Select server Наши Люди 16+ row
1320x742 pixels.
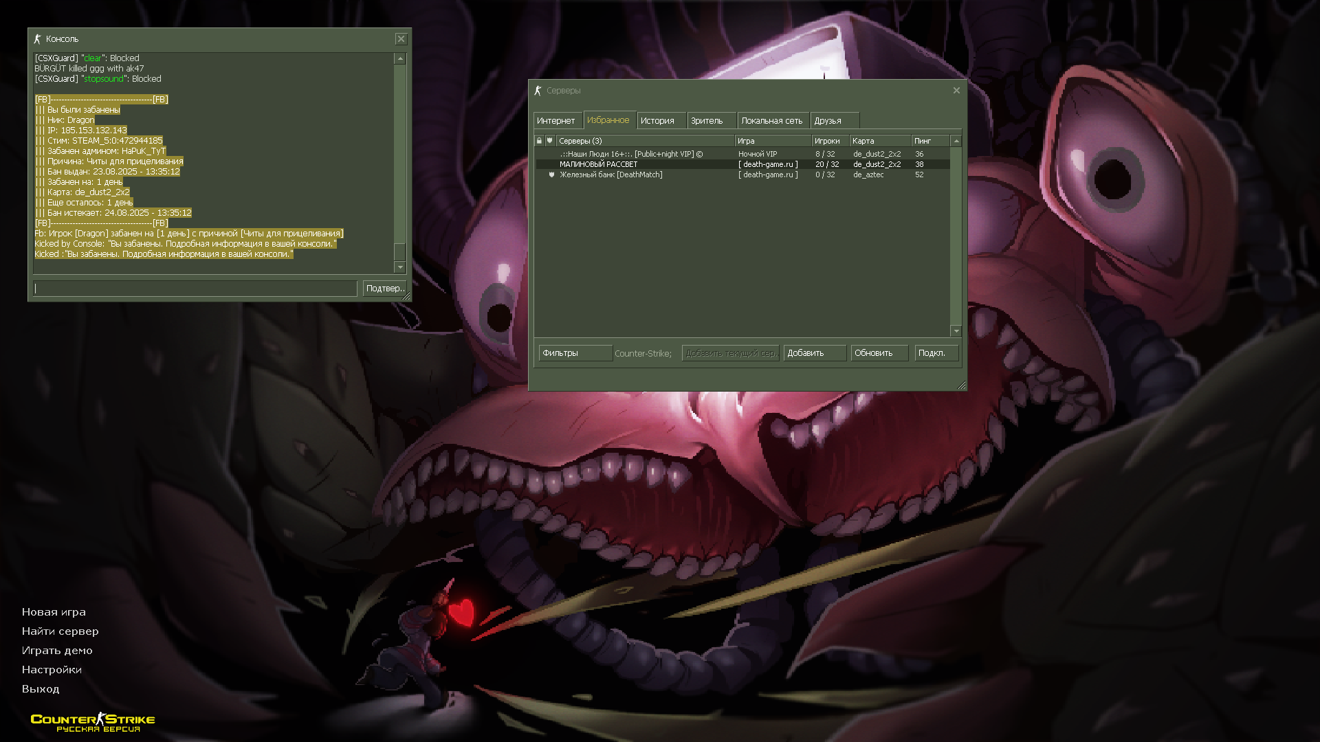point(742,155)
